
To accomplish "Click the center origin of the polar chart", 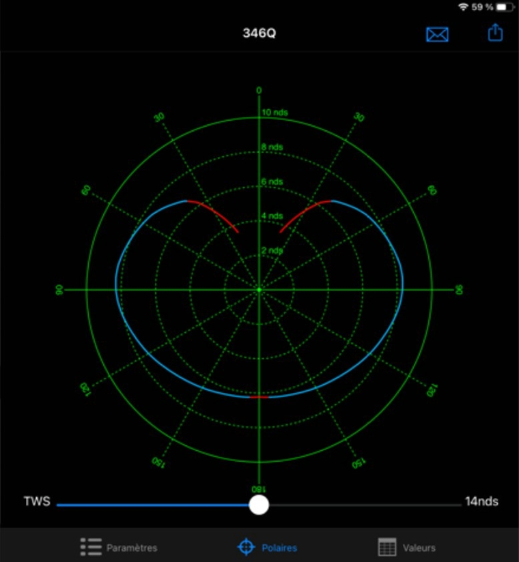I will [x=259, y=290].
